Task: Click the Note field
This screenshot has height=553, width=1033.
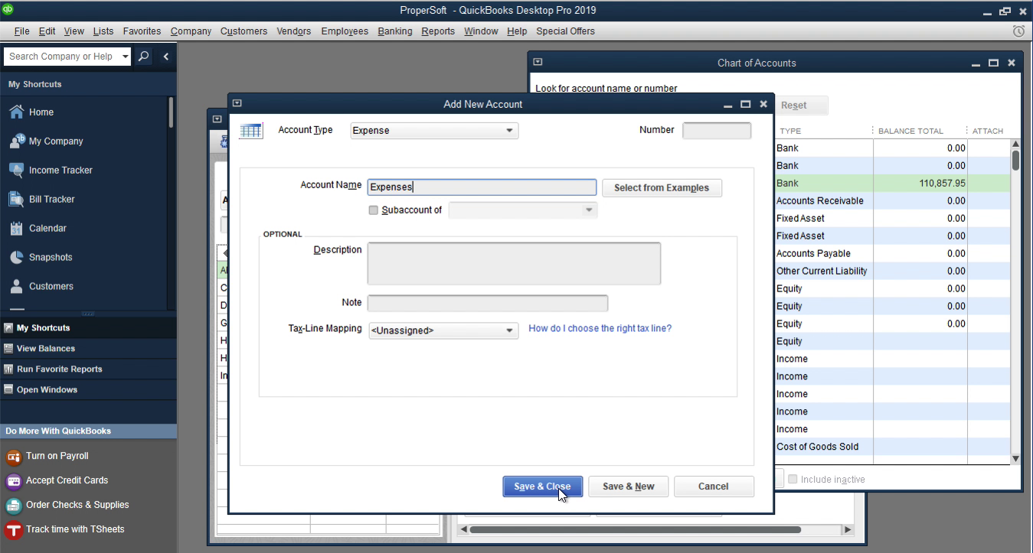Action: point(488,303)
